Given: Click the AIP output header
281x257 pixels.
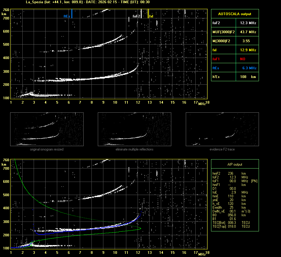Looking at the screenshot, I should click(235, 164).
